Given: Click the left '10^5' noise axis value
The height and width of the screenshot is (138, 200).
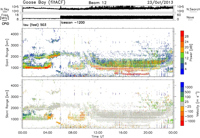Looking at the screenshot, I should (x=15, y=7).
